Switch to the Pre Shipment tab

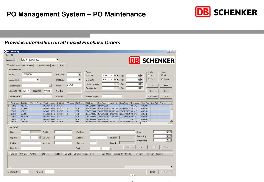click(x=27, y=65)
